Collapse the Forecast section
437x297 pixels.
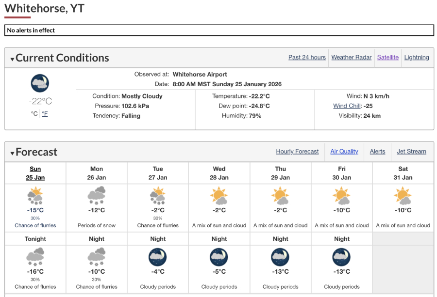click(x=12, y=152)
